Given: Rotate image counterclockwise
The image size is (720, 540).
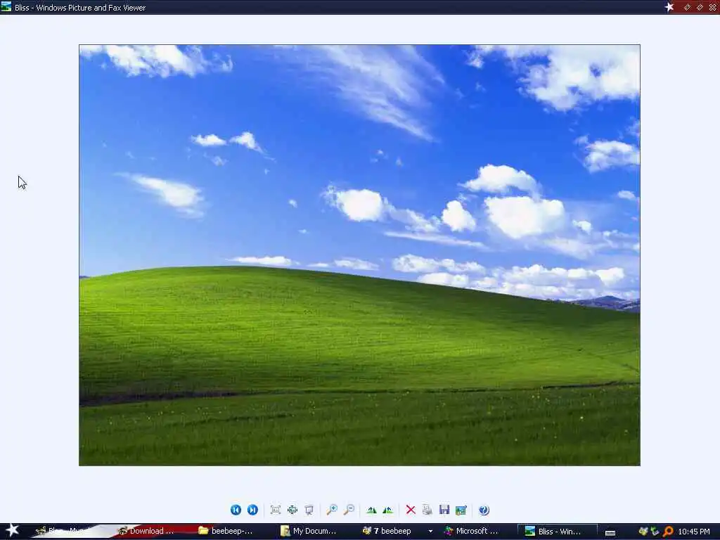Looking at the screenshot, I should 388,510.
